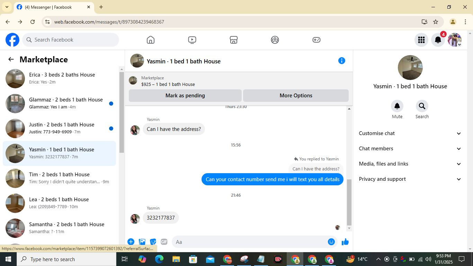Open Facebook Home icon

150,40
